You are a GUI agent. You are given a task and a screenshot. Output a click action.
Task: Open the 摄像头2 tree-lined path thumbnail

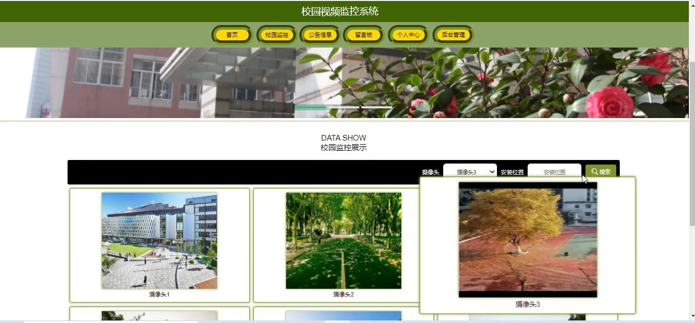343,241
